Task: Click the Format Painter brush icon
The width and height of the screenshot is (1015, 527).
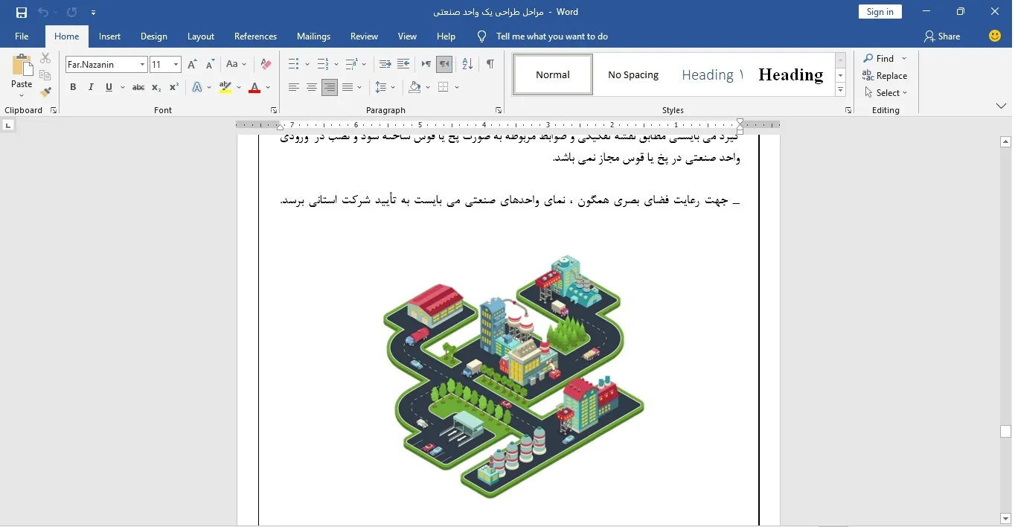Action: point(45,92)
